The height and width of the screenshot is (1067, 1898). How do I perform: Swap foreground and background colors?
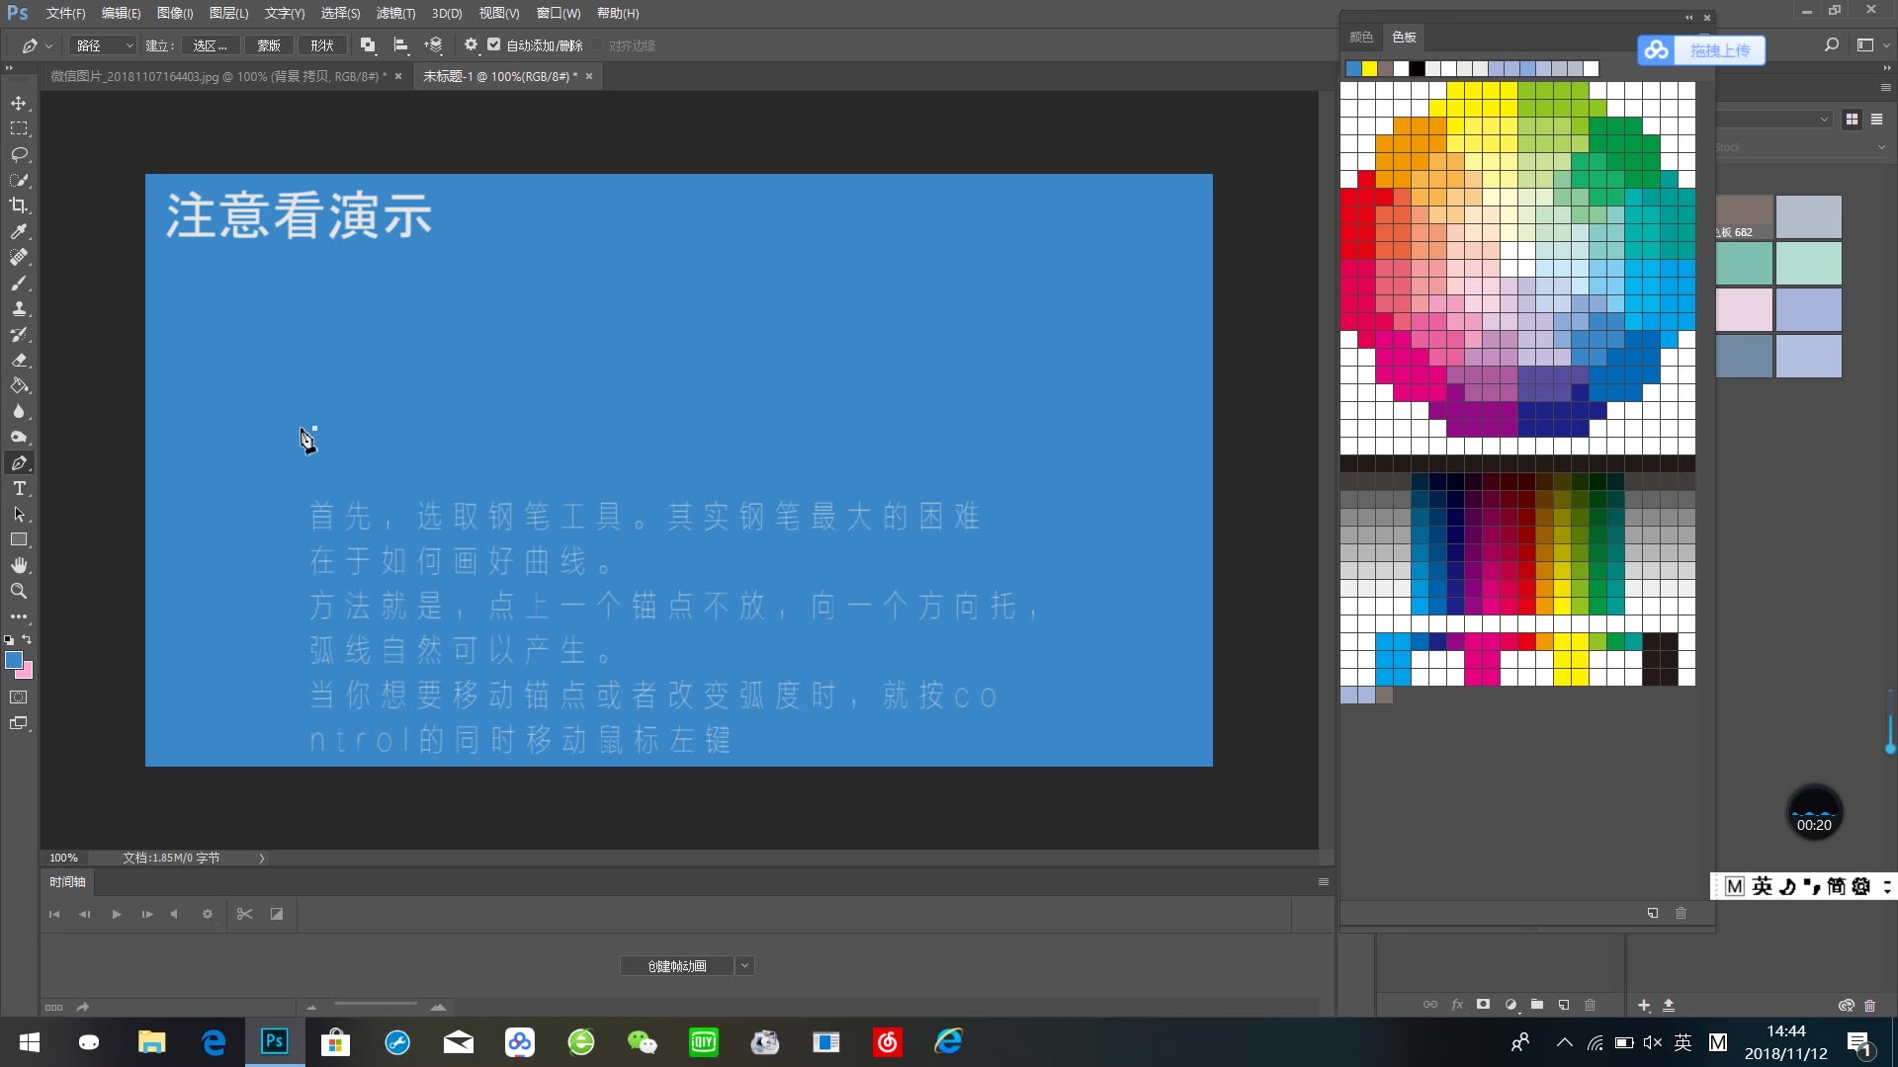27,640
